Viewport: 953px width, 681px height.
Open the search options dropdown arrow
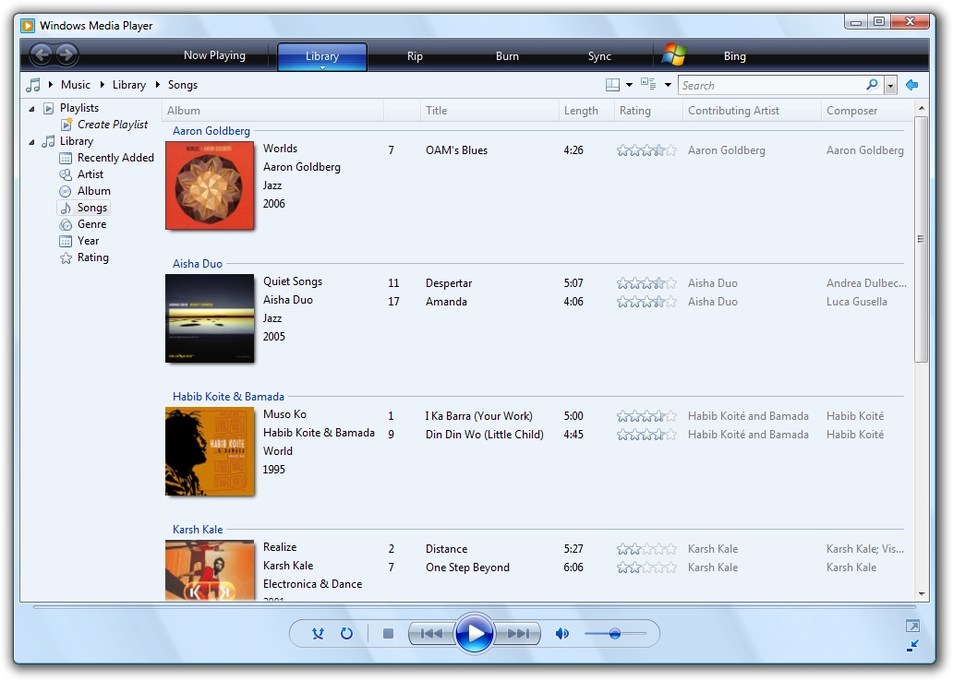pyautogui.click(x=890, y=84)
